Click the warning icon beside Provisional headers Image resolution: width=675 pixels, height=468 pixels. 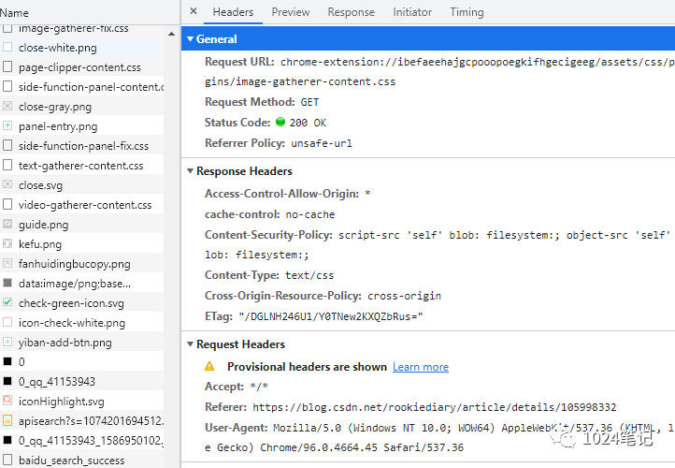click(x=209, y=367)
